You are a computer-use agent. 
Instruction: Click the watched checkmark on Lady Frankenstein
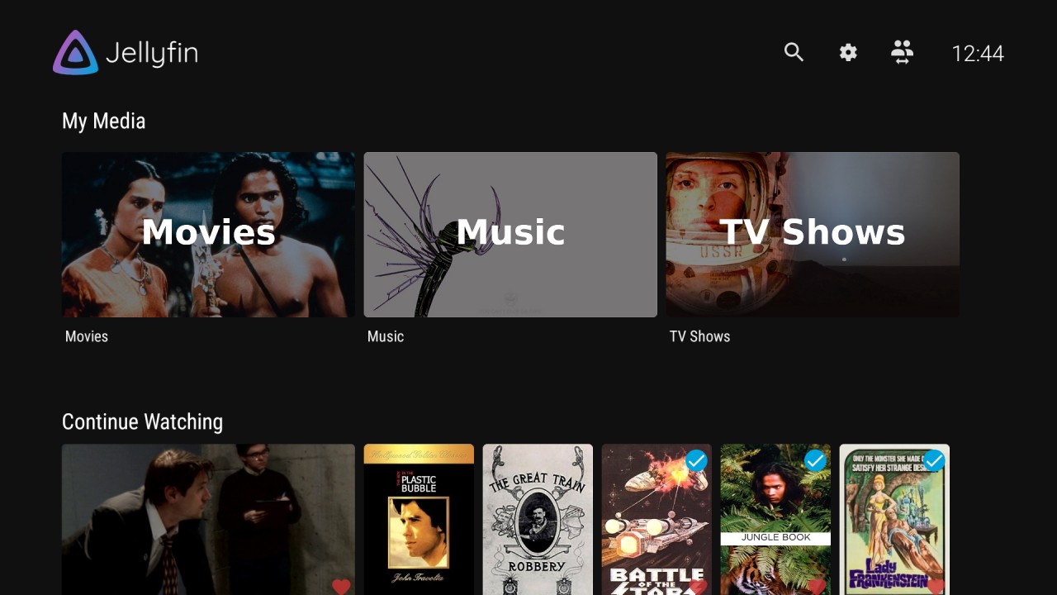(x=934, y=460)
